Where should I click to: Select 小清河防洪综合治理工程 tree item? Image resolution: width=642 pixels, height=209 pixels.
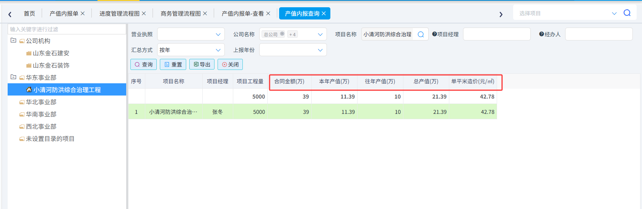tap(67, 90)
